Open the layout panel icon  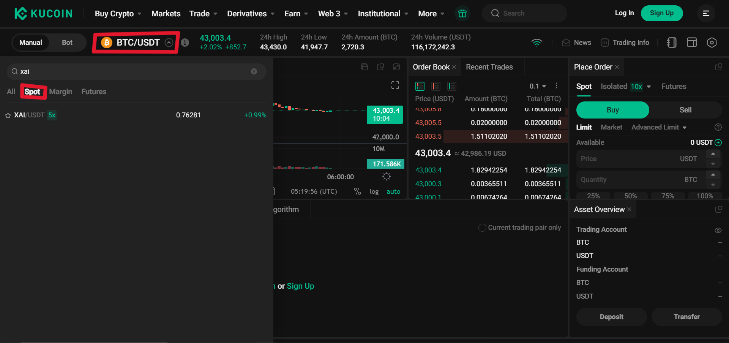pyautogui.click(x=692, y=43)
